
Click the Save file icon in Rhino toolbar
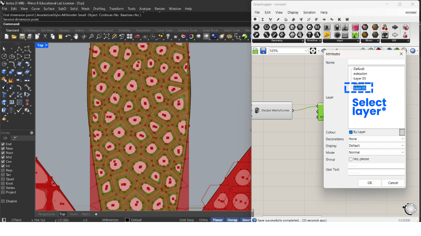(21, 37)
